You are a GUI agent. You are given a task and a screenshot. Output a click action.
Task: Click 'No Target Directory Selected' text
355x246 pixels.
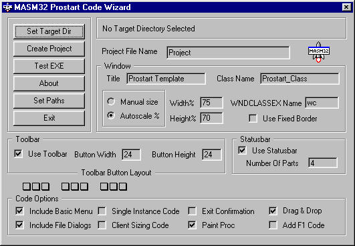[148, 29]
